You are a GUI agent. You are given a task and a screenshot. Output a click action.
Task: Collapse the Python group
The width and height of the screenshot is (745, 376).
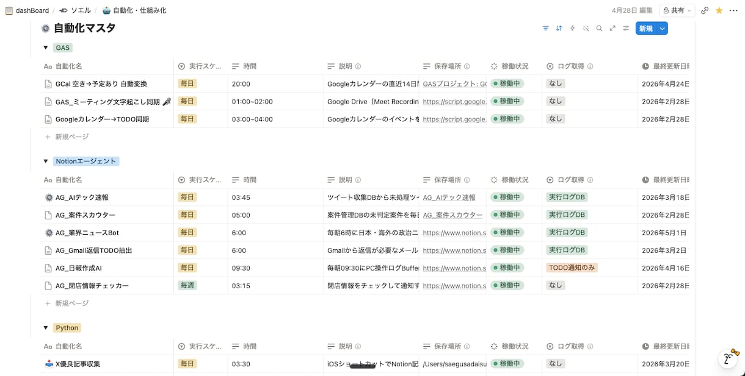tap(45, 328)
